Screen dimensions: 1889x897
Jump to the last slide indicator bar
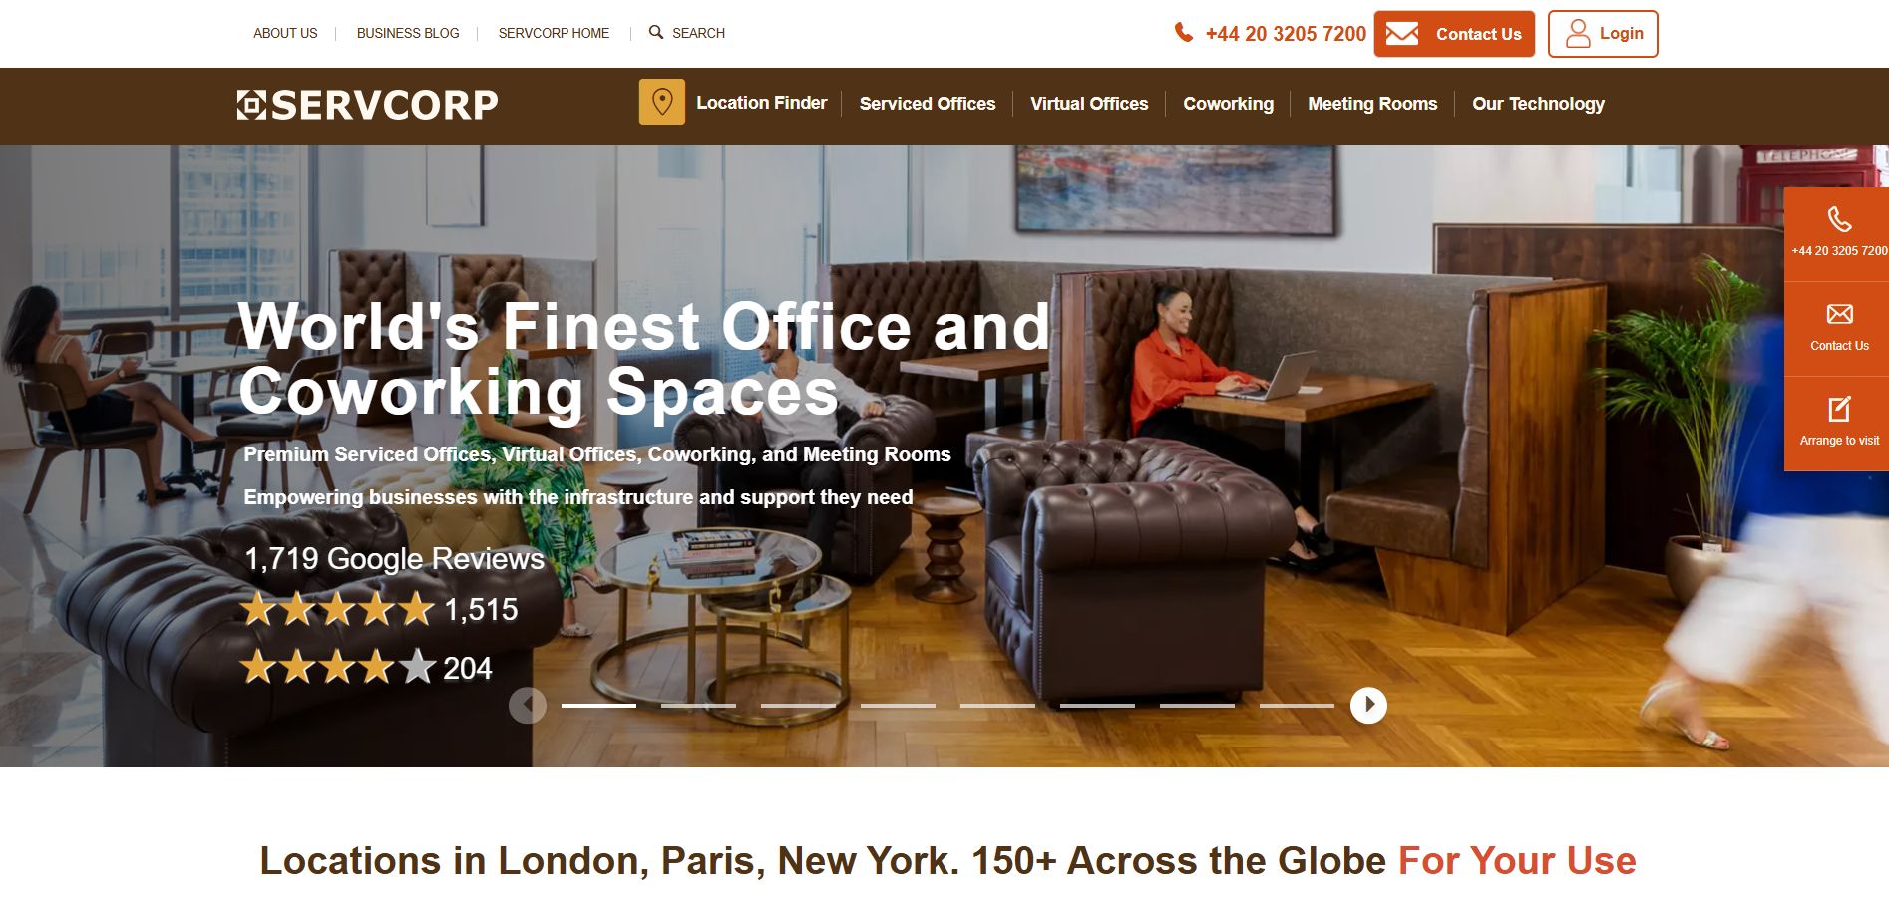[x=1297, y=706]
